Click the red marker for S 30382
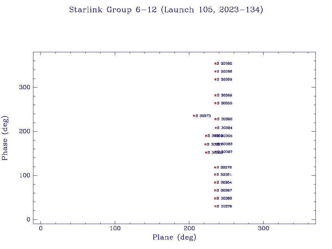 pos(215,64)
